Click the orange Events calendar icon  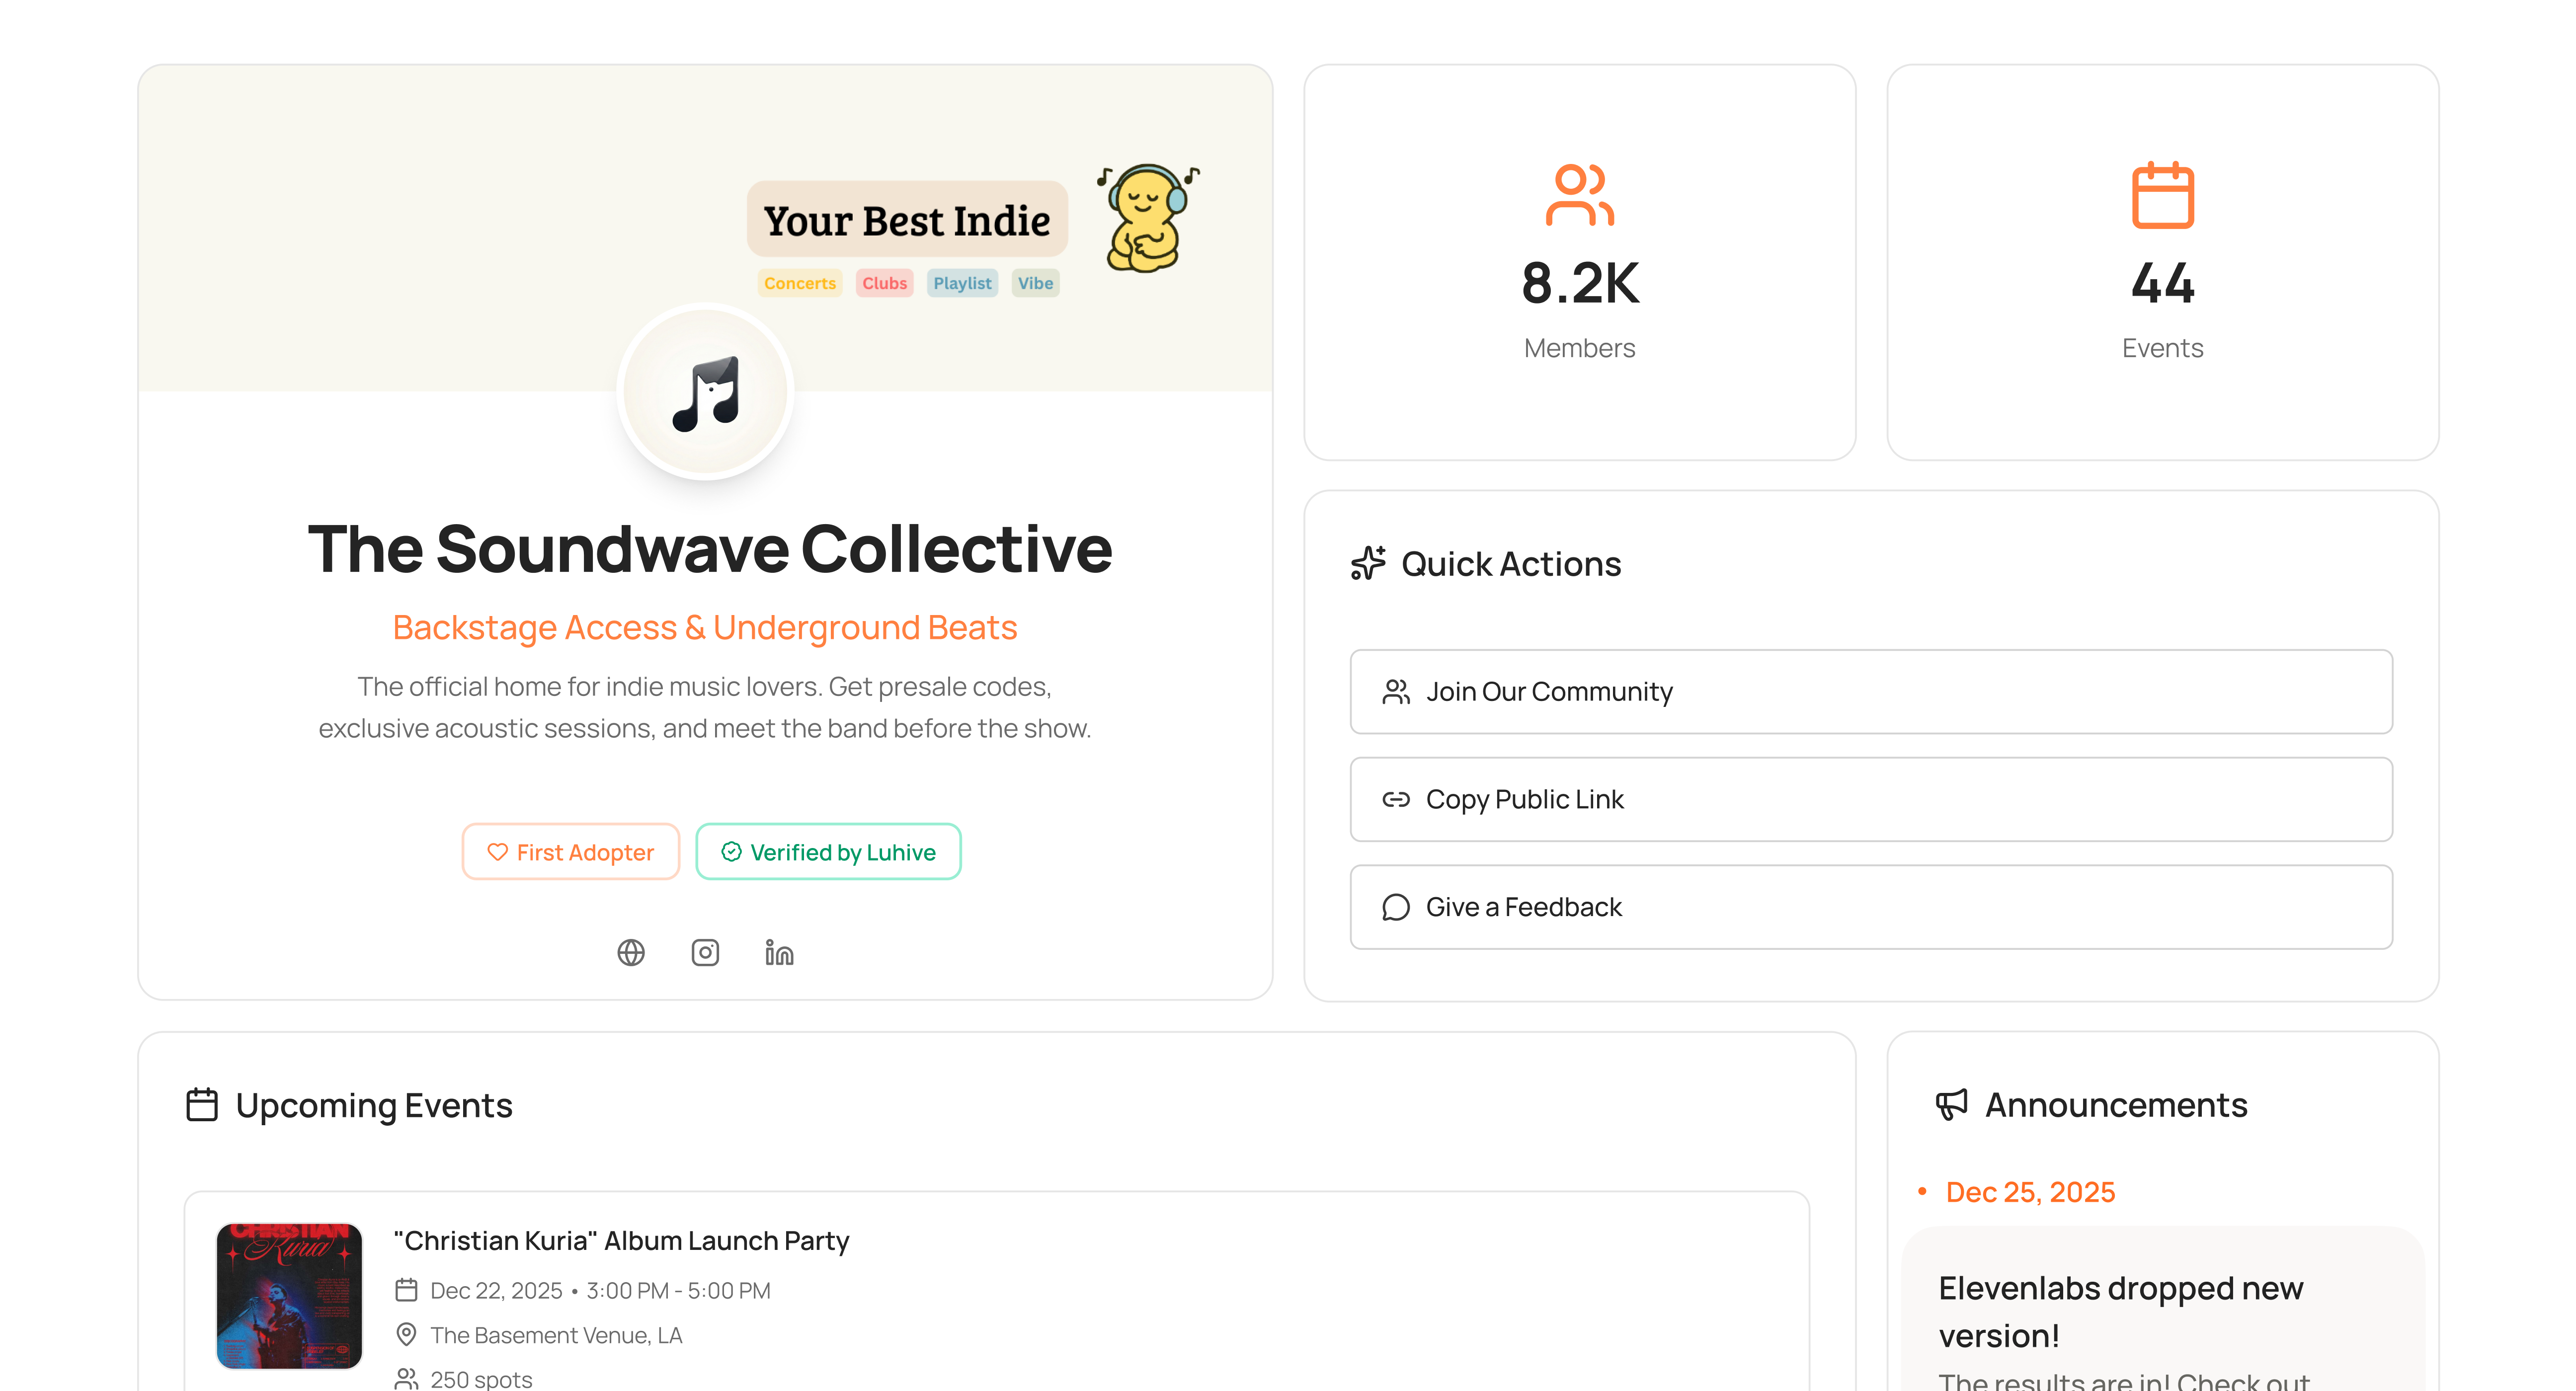tap(2162, 195)
